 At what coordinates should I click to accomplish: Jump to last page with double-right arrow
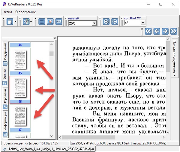click(x=174, y=31)
